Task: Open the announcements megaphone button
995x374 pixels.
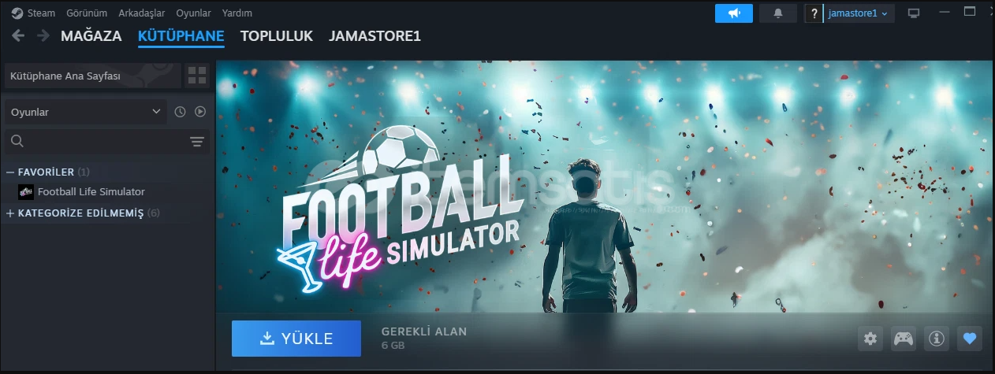Action: pyautogui.click(x=734, y=13)
